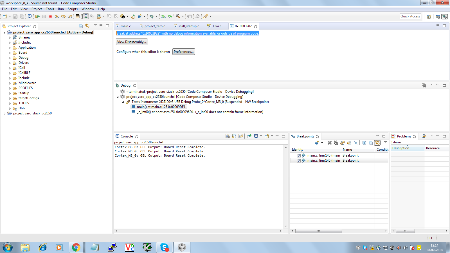Expand the Includes folder

pyautogui.click(x=10, y=43)
